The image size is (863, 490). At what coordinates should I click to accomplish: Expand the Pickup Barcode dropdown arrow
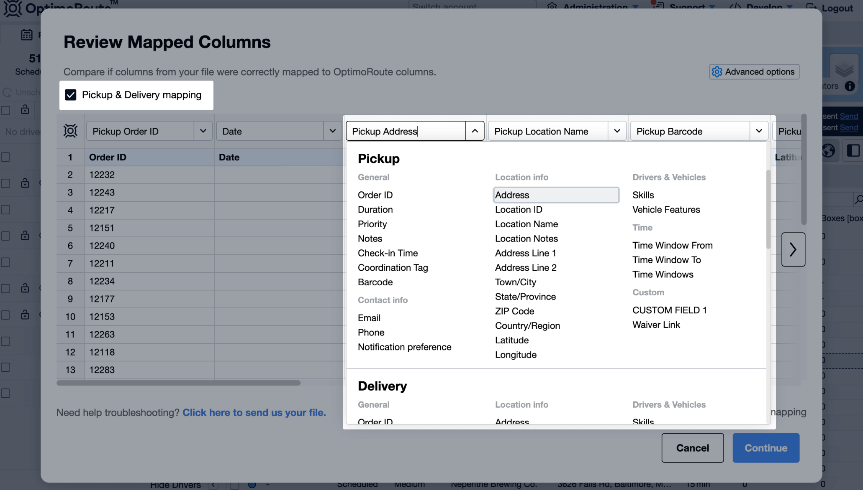point(758,131)
